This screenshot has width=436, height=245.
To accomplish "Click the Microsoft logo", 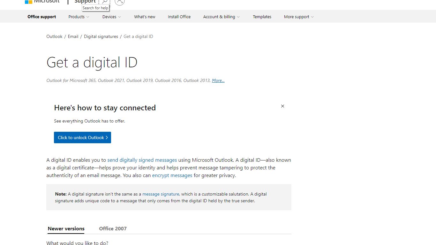I will click(42, 2).
